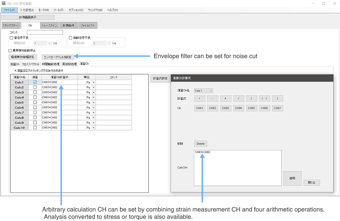Uncheck the Calc1 calculation checkbox
Screen dimensions: 340x221
35,82
